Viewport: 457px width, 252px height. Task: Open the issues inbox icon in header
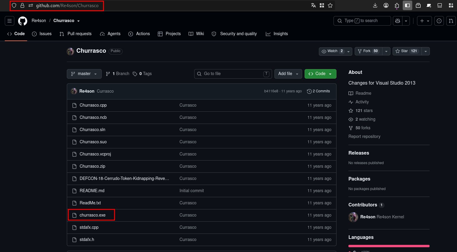coord(439,21)
